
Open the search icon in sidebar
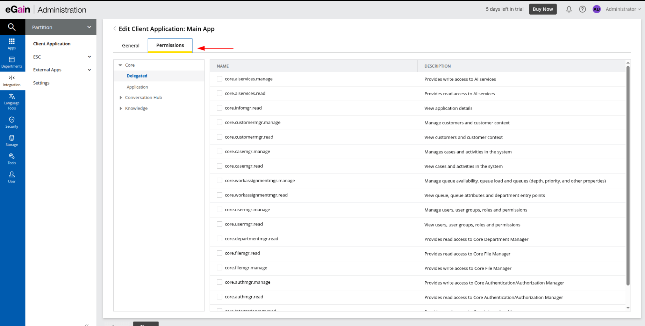12,27
